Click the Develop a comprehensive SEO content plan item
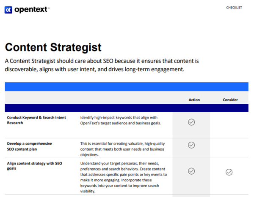This screenshot has width=254, height=197. pos(30,146)
